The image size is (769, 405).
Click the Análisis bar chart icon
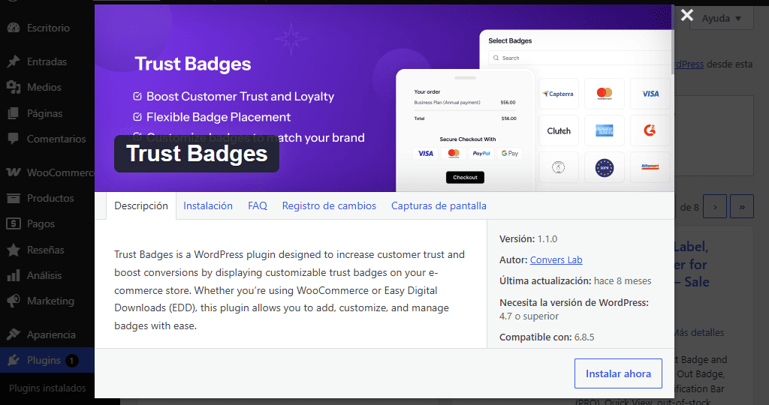[14, 275]
